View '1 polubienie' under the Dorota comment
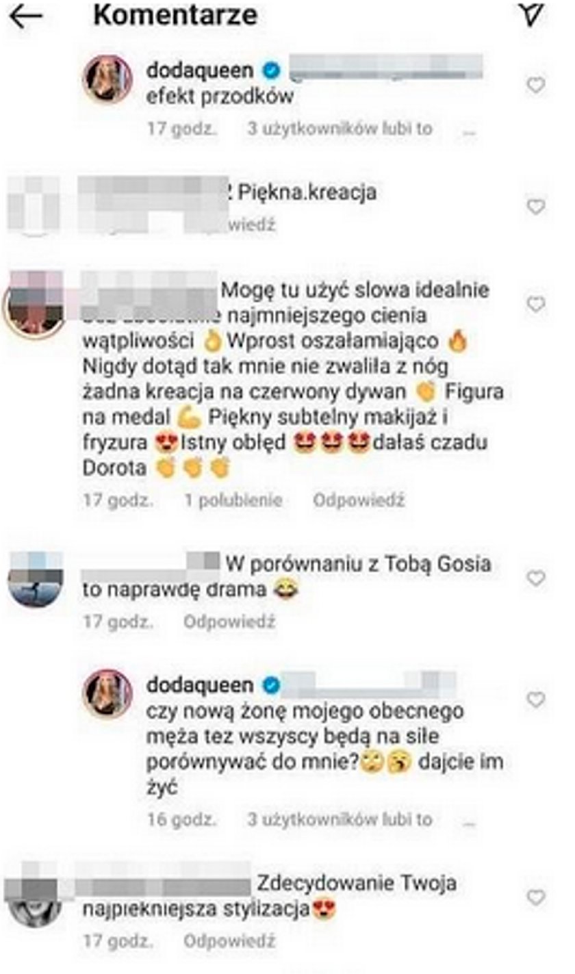Image resolution: width=575 pixels, height=974 pixels. click(x=233, y=500)
